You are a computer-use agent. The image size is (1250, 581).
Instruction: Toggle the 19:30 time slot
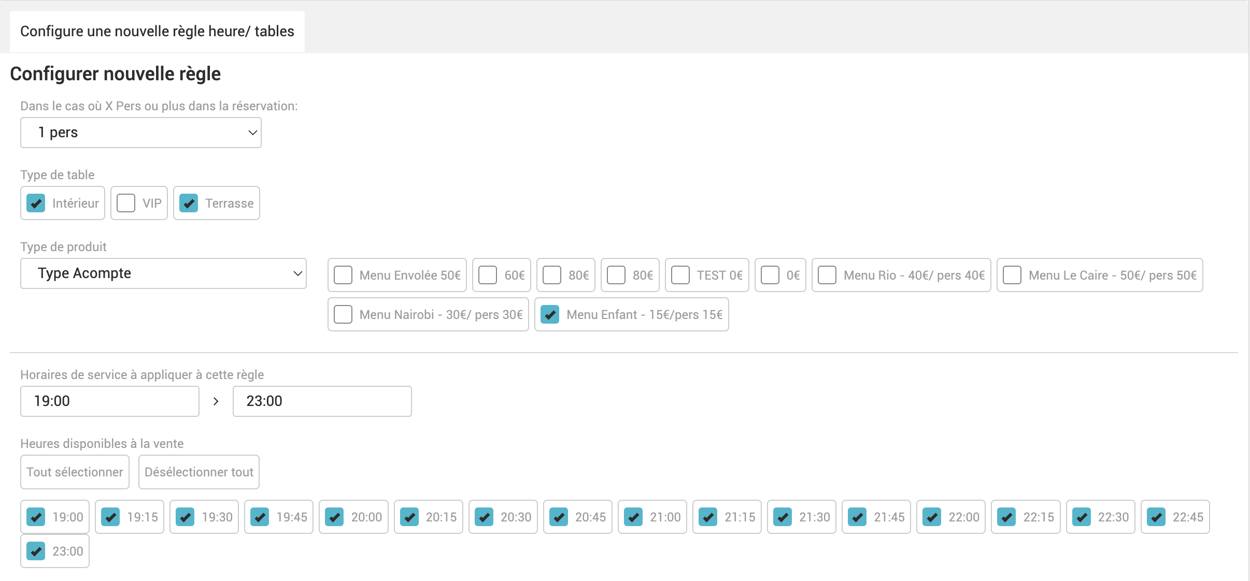(x=185, y=517)
